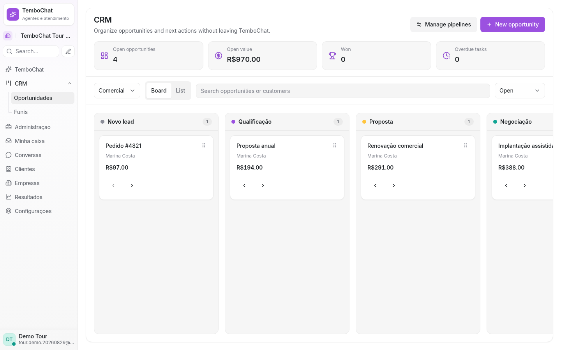Viewport: 561px width, 350px height.
Task: View Resultados page
Action: coord(39,197)
